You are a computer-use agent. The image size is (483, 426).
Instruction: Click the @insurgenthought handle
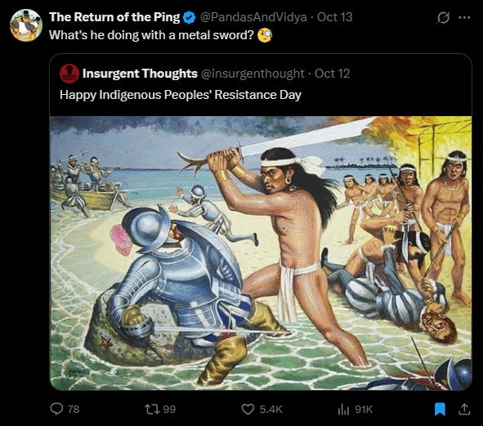(253, 74)
